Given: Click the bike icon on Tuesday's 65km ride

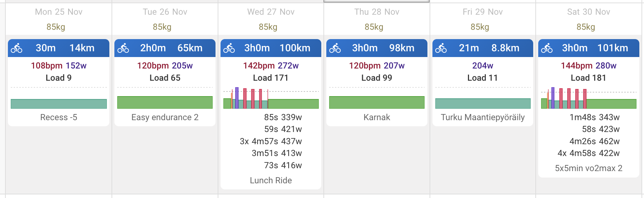Looking at the screenshot, I should pos(123,48).
